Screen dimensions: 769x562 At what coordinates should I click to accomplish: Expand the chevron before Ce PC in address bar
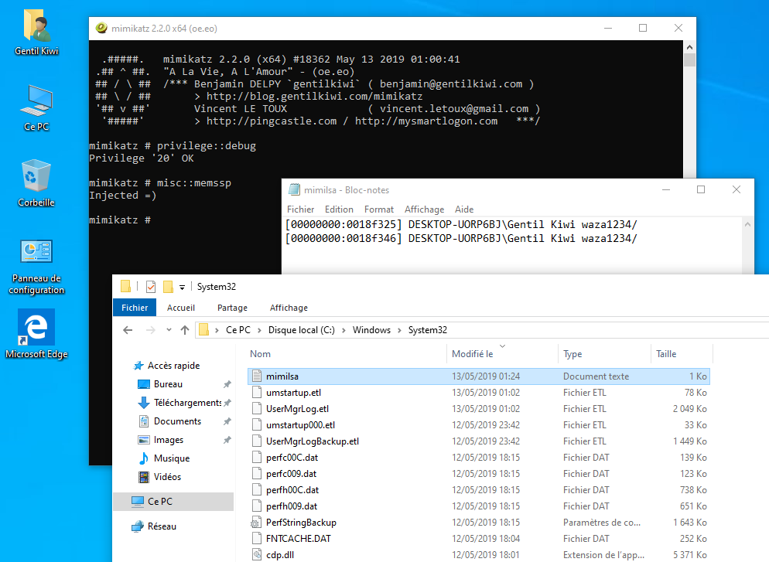tap(217, 330)
